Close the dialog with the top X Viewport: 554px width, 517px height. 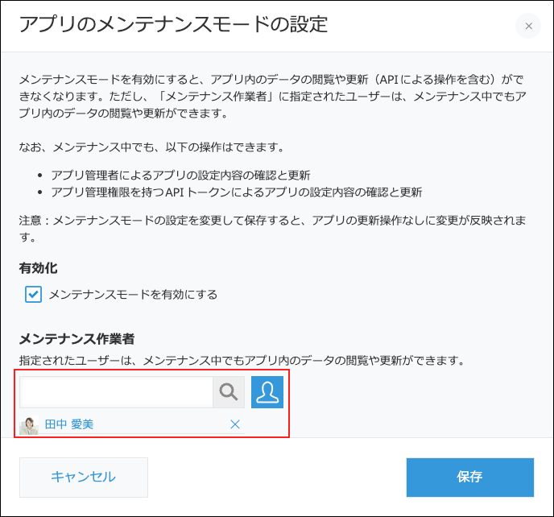coord(528,26)
